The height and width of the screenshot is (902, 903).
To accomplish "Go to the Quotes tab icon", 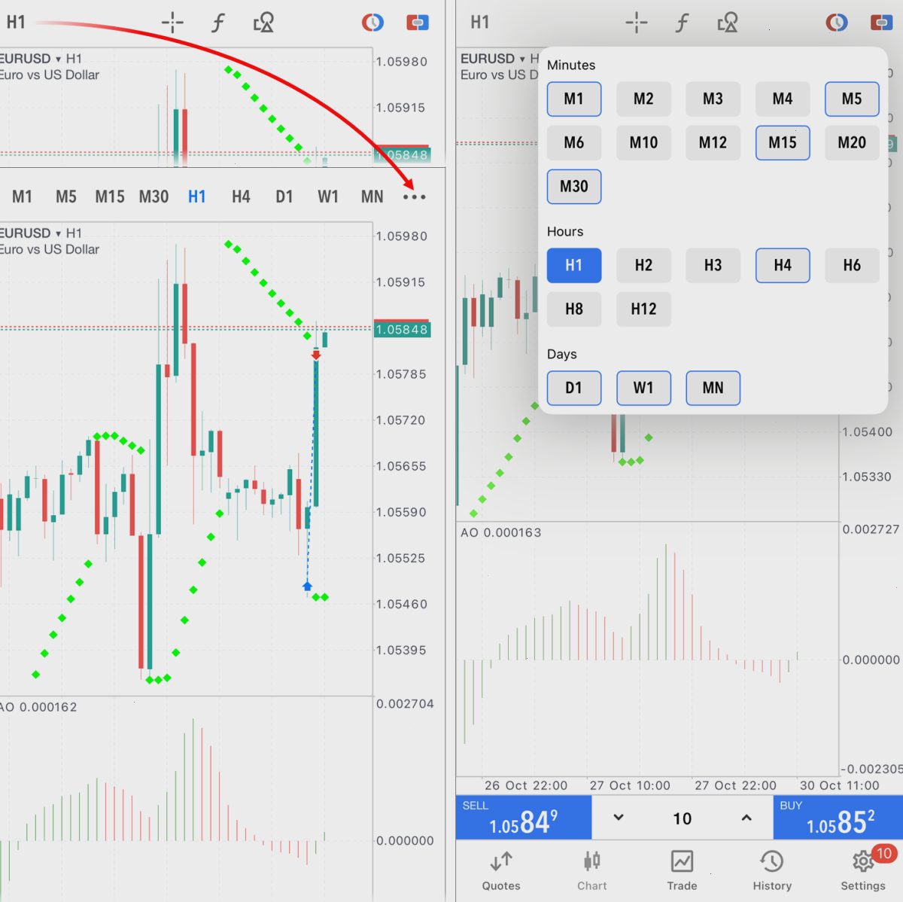I will click(501, 861).
